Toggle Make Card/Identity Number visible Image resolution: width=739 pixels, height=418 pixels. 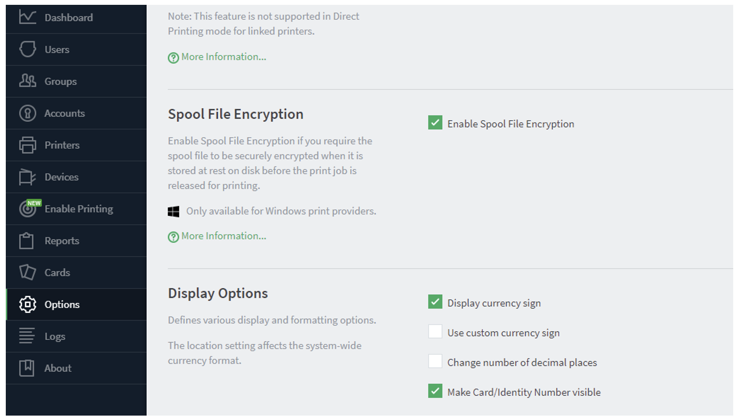(435, 391)
